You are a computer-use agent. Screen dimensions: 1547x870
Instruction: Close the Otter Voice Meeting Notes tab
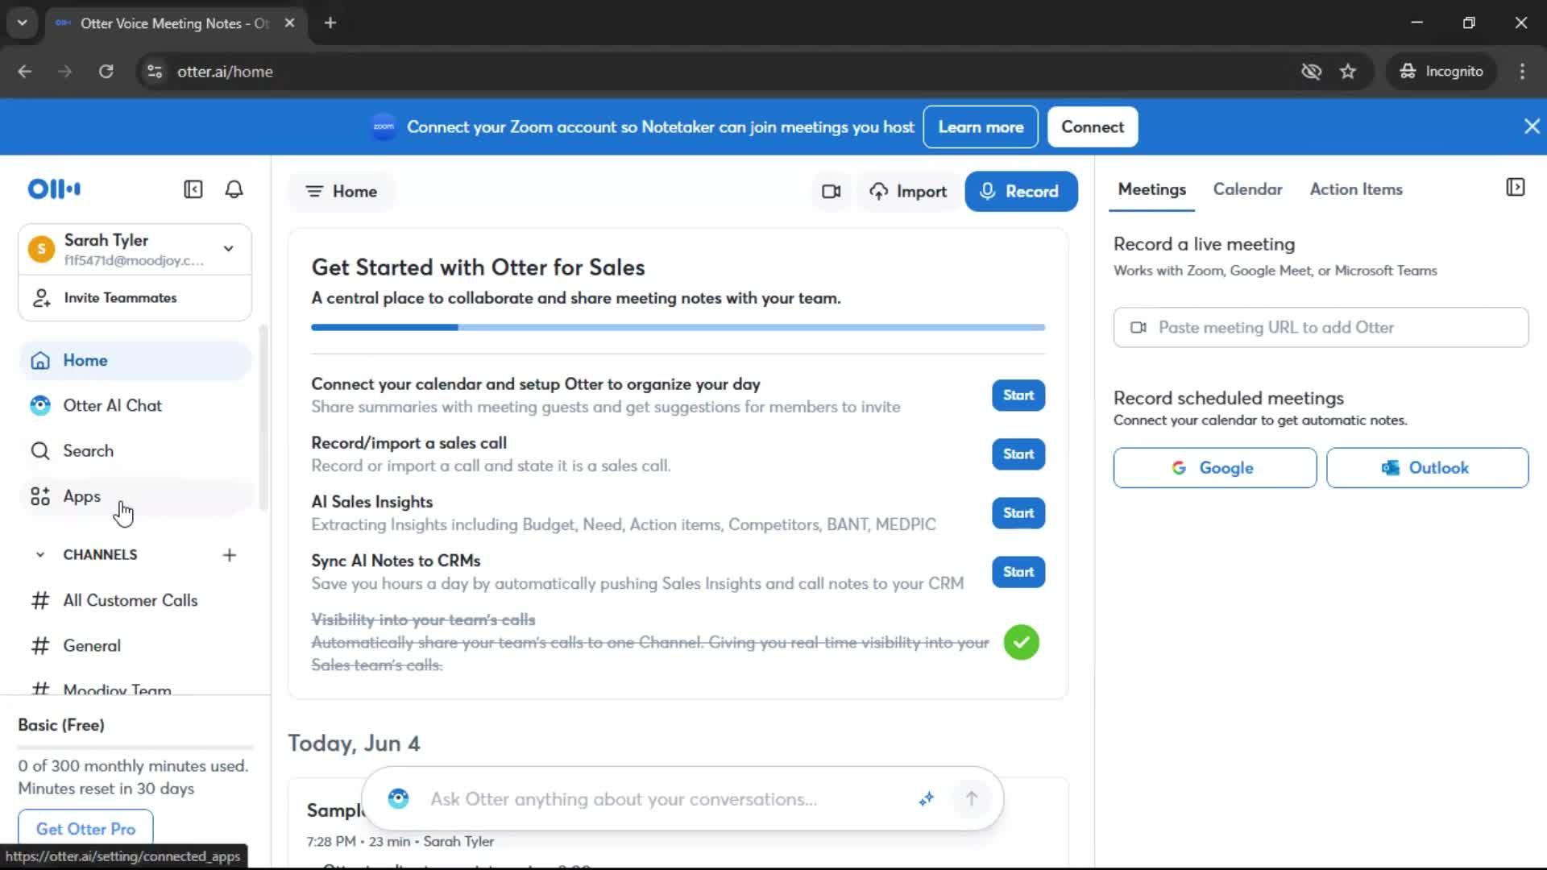click(290, 23)
